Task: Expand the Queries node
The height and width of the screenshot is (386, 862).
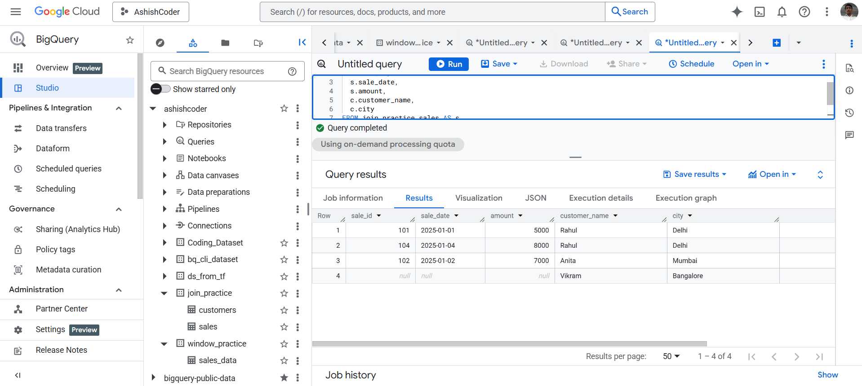Action: coord(164,142)
